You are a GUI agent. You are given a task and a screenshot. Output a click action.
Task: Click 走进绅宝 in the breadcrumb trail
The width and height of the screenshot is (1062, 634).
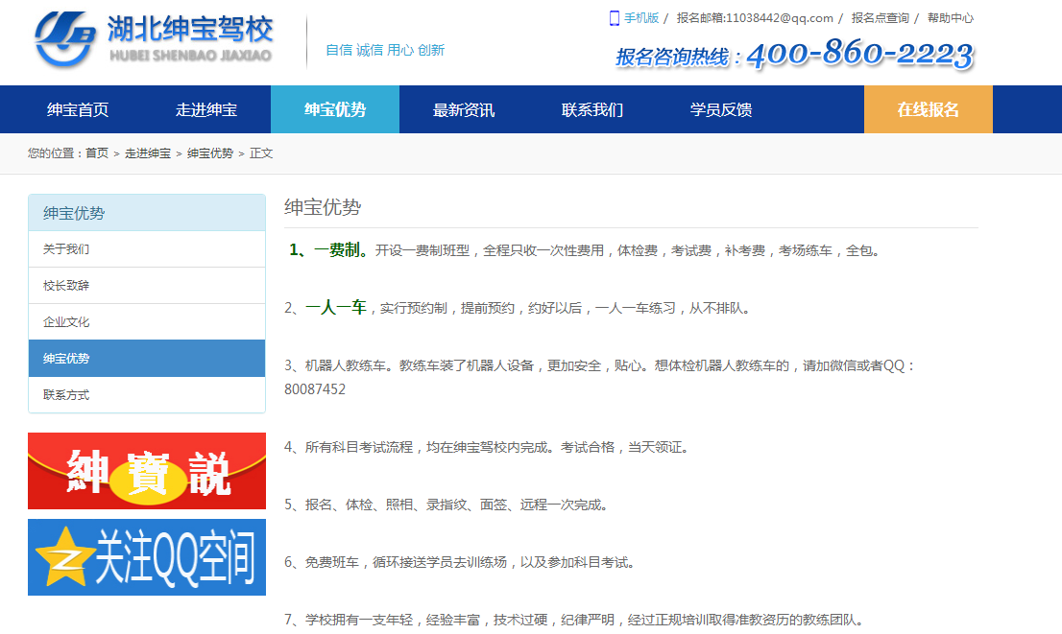click(147, 153)
